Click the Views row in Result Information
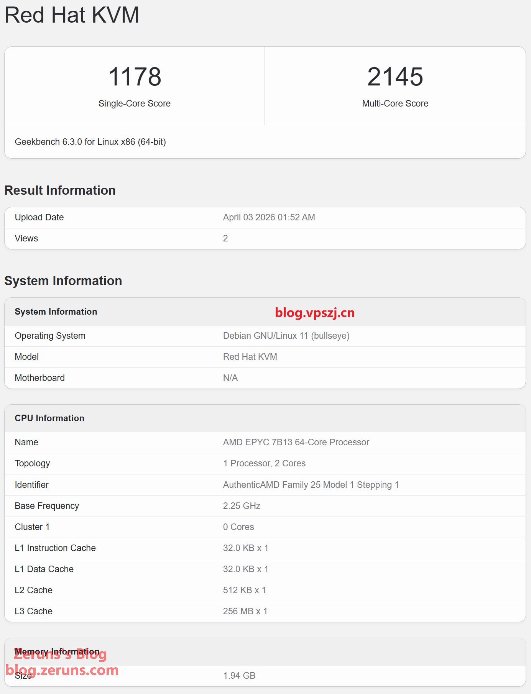531x694 pixels. tap(26, 238)
